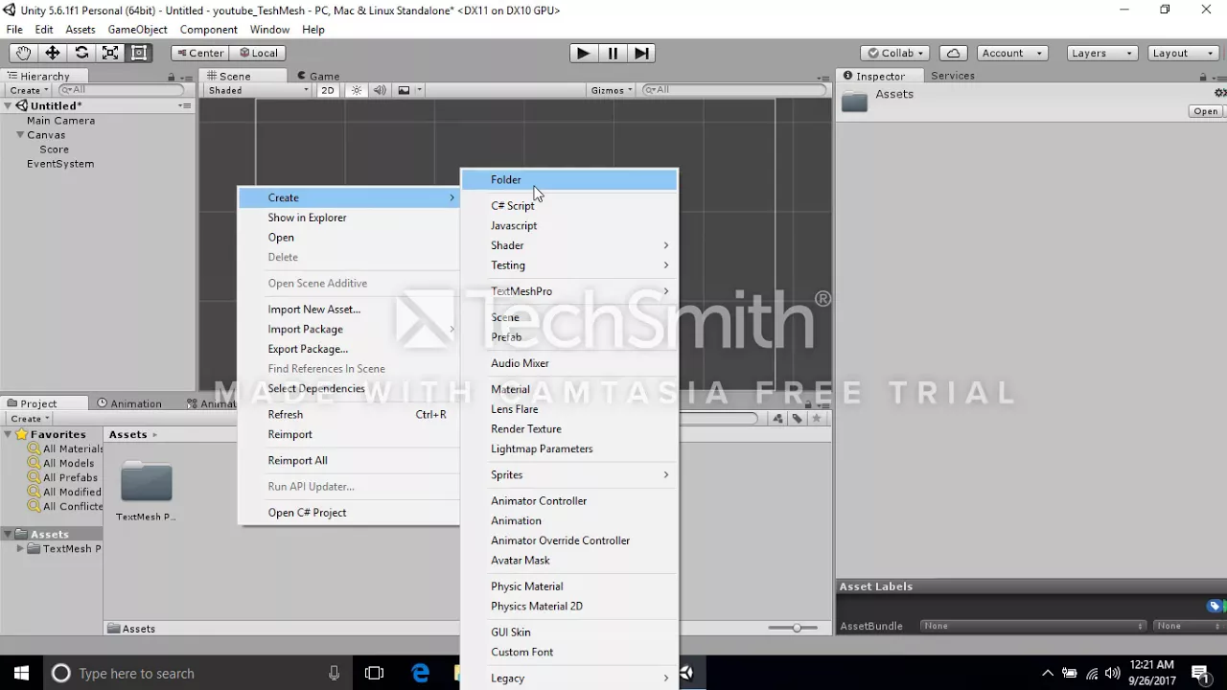Select the All Prefabs favorite search
This screenshot has width=1227, height=690.
63,477
